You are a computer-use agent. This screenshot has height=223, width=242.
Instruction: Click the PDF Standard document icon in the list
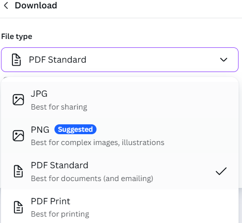point(18,171)
